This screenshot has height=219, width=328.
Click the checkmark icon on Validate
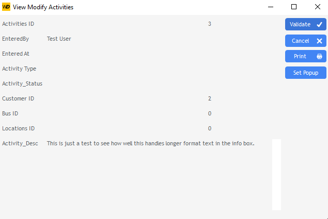tap(319, 25)
